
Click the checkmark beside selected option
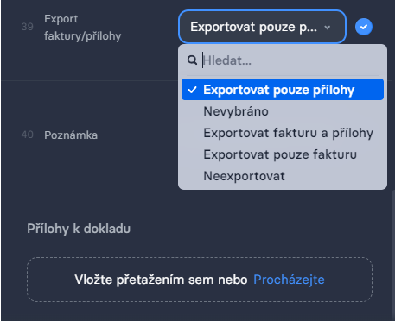click(192, 90)
